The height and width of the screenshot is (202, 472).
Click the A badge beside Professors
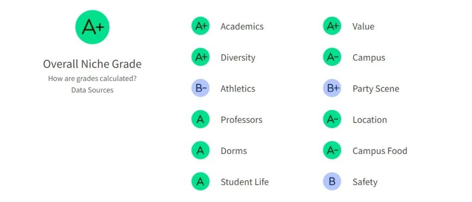click(x=201, y=120)
